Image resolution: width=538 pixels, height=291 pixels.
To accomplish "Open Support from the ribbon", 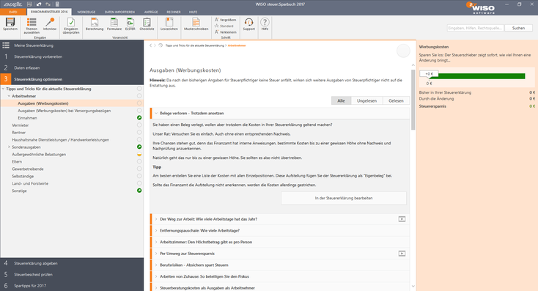I will point(248,24).
